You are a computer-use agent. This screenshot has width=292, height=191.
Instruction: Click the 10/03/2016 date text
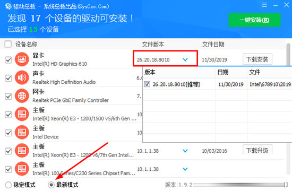214,151
